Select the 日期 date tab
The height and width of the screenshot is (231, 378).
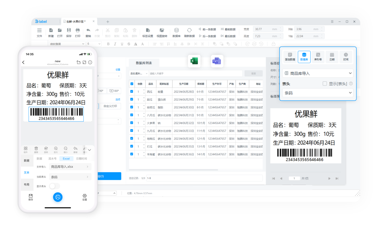coord(332,57)
